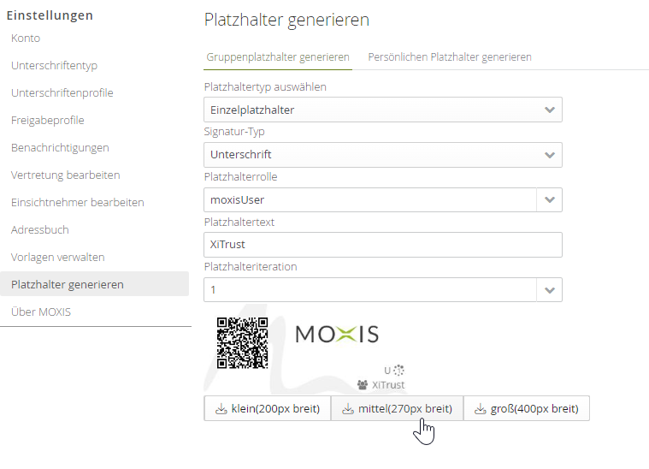Click the Platzhaltertext input field
The image size is (649, 469).
coord(383,245)
